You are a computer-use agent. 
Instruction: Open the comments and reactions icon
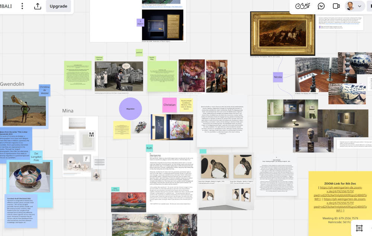pos(321,6)
